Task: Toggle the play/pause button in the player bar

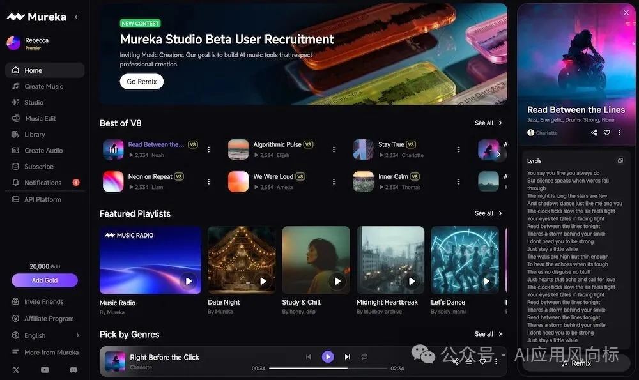Action: coord(328,357)
